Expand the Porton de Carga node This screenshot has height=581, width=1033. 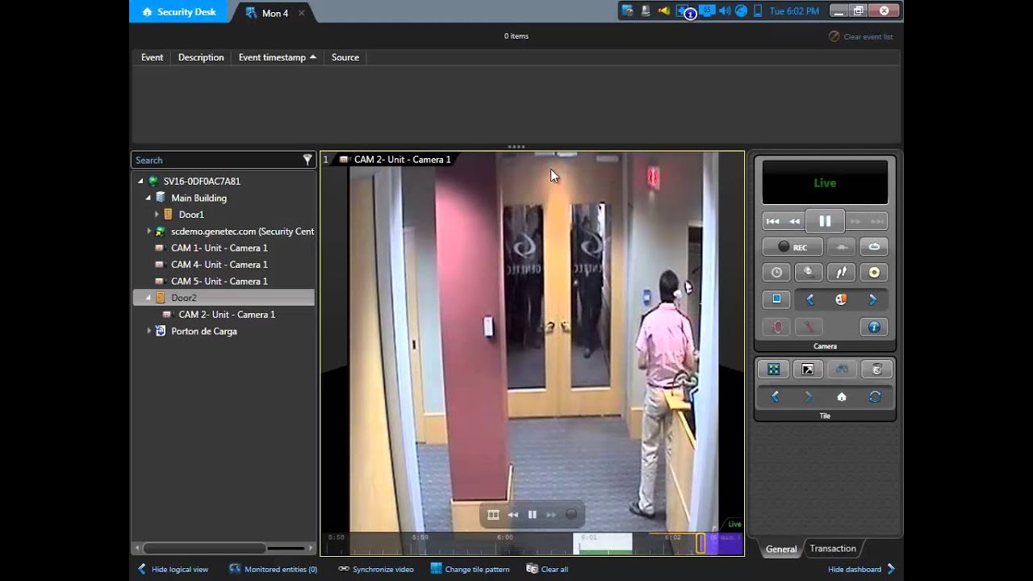(149, 331)
